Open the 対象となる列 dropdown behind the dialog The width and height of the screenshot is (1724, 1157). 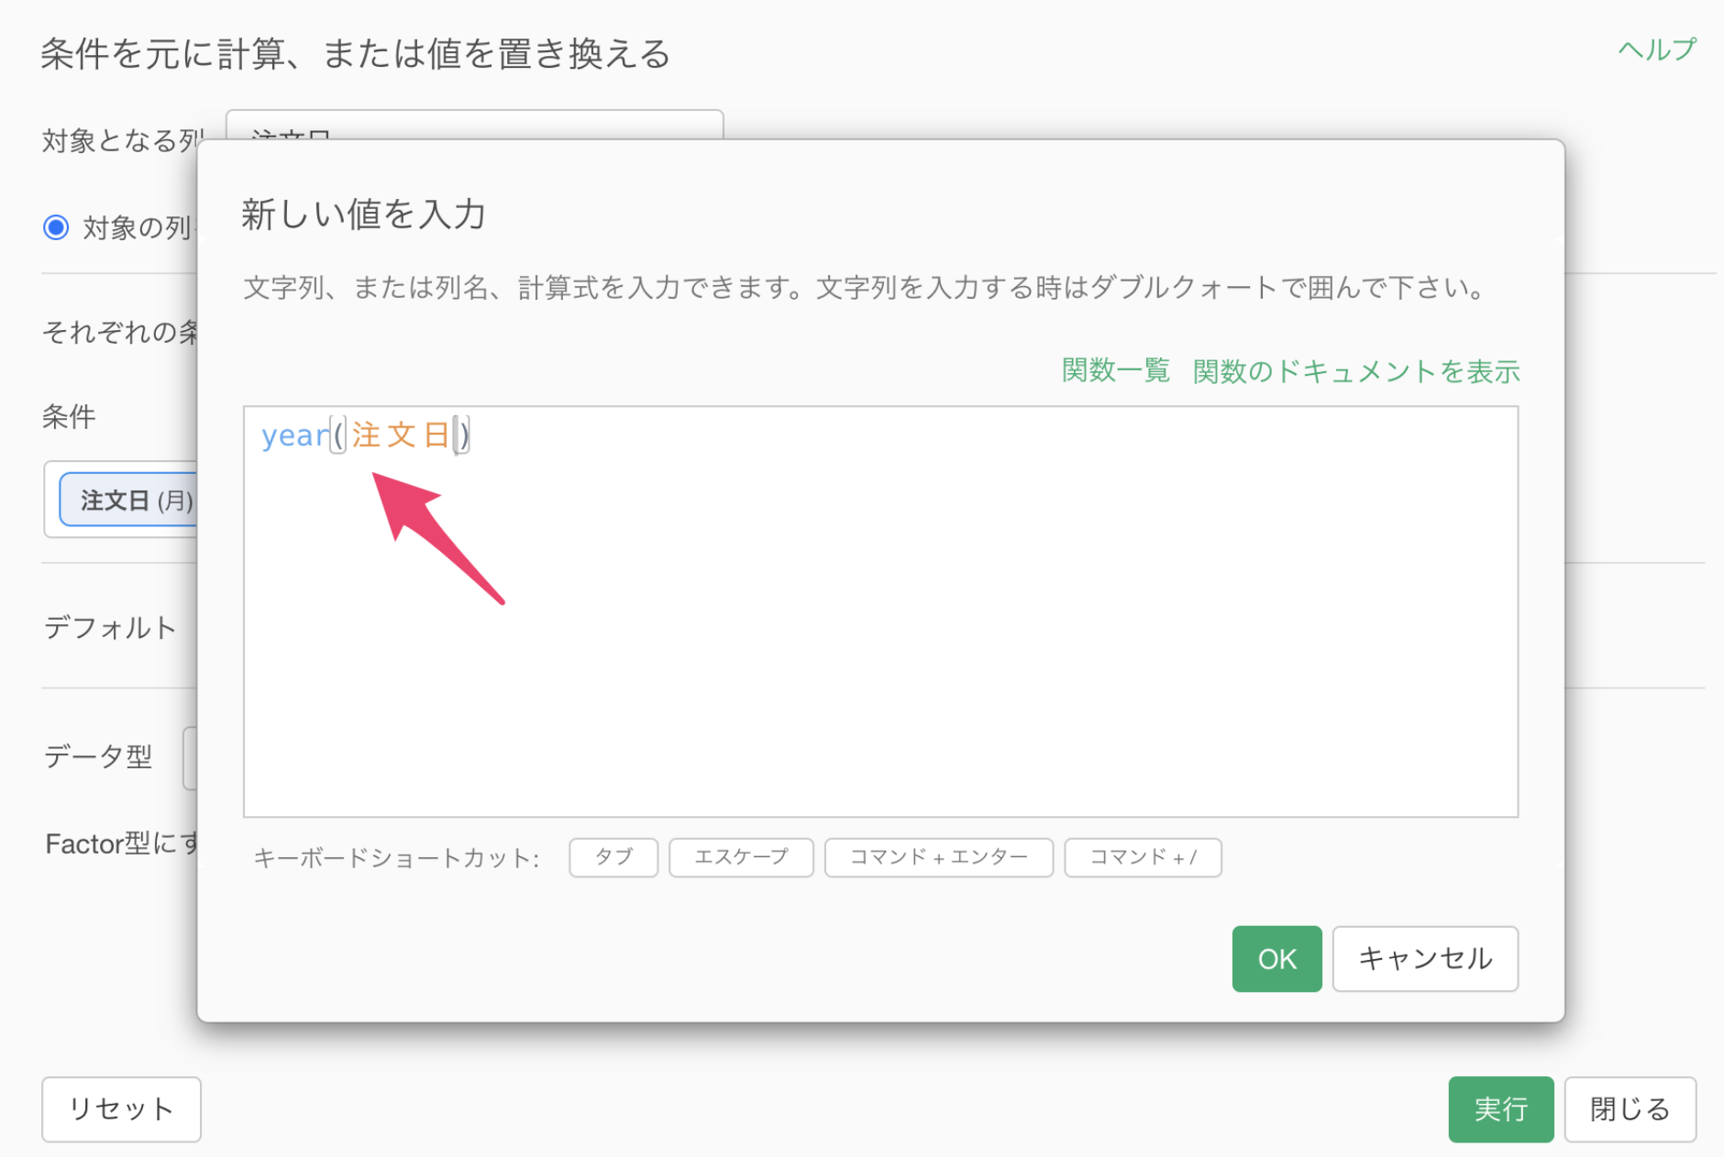(474, 126)
